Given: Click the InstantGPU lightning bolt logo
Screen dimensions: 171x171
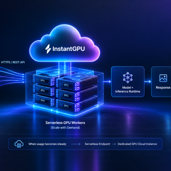Looking at the screenshot, I should click(48, 49).
